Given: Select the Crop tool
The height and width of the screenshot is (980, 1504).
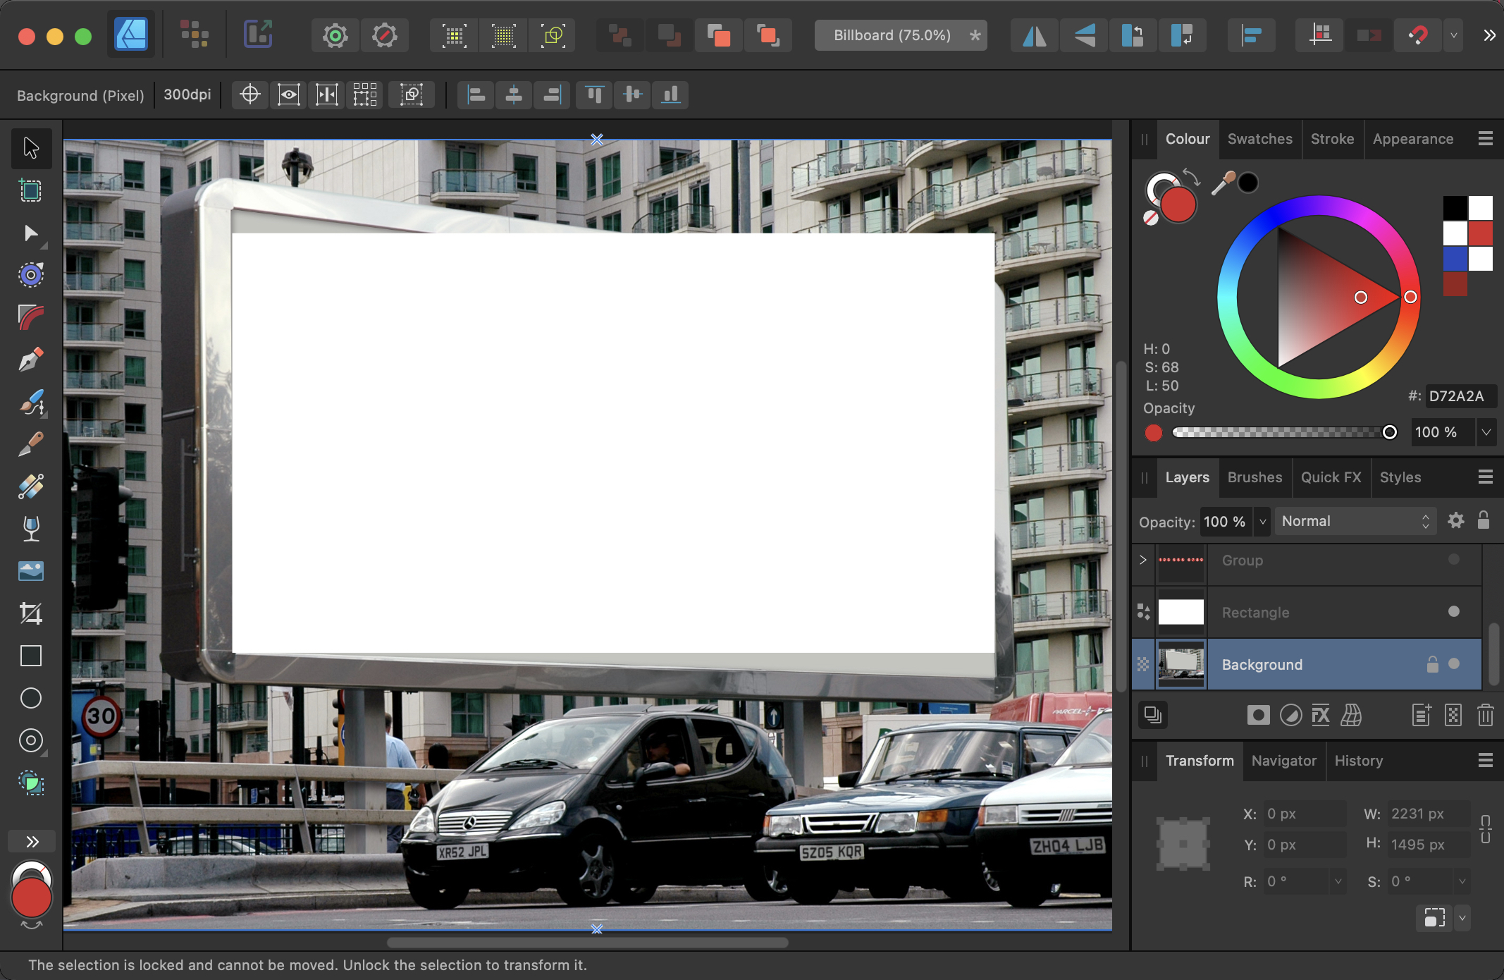Looking at the screenshot, I should click(31, 613).
